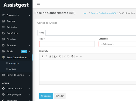The image size is (136, 101).
Task: Toggle underline formatting in the editor
Action: click(50, 56)
